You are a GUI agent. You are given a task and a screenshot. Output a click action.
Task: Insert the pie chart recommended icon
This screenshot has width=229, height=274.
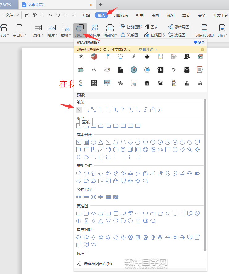(94, 57)
